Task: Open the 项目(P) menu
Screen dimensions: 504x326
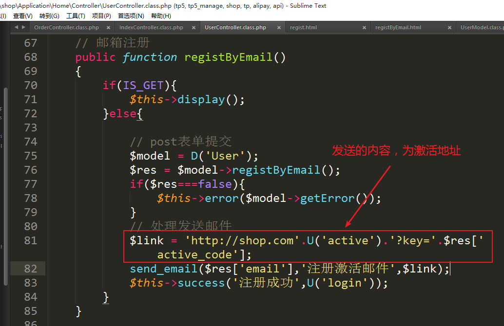Action: [101, 16]
